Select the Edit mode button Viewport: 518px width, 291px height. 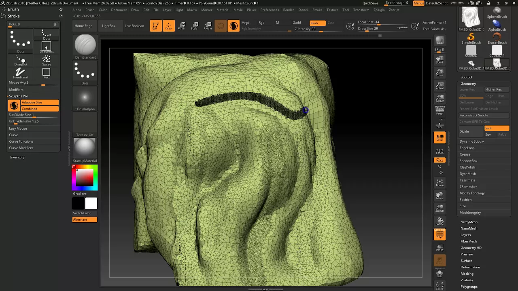click(x=156, y=26)
